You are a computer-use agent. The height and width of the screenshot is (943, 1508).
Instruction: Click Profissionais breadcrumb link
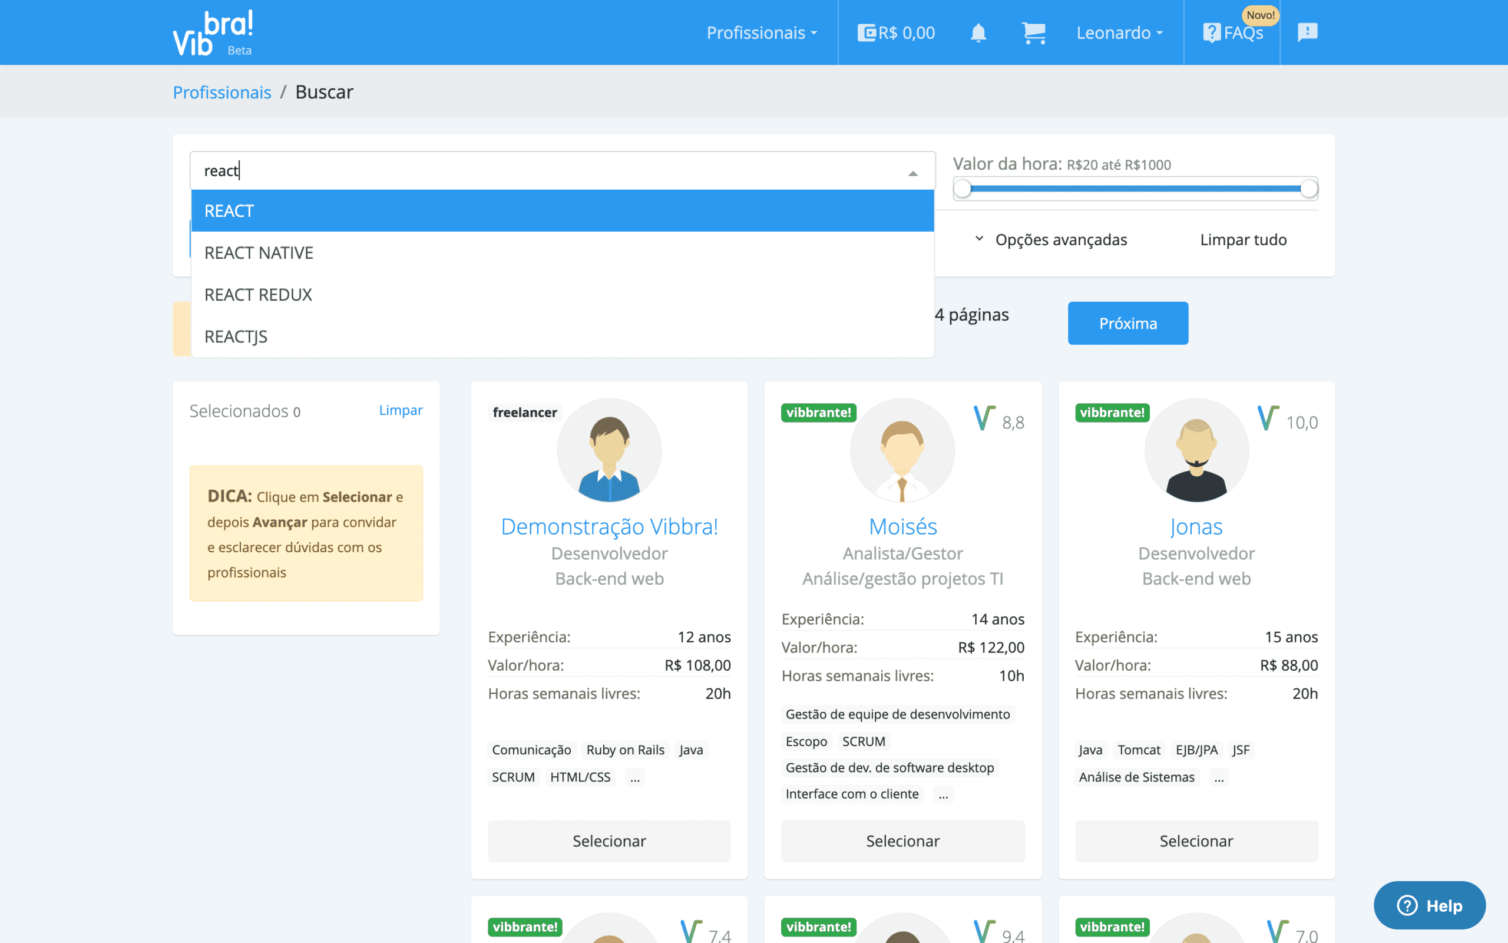(222, 92)
